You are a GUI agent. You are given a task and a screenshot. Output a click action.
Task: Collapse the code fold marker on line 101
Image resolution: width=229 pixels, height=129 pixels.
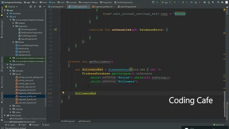(x=60, y=70)
